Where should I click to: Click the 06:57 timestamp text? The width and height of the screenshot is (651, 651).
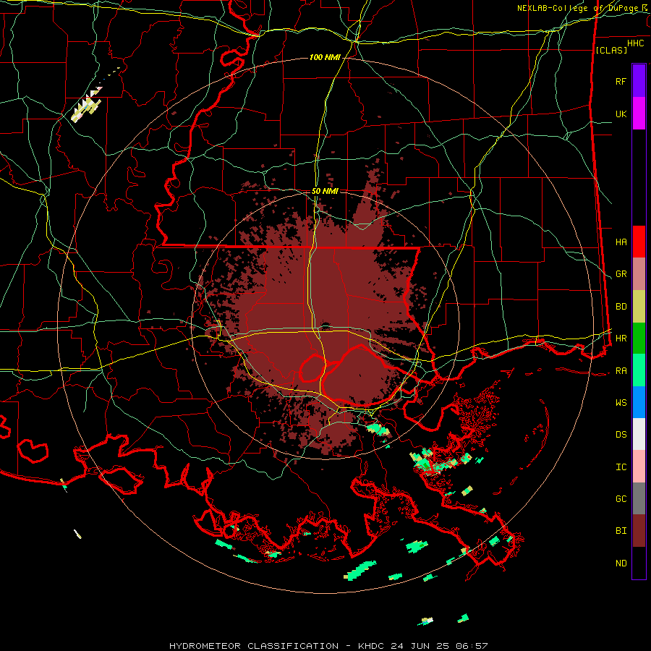pyautogui.click(x=472, y=646)
